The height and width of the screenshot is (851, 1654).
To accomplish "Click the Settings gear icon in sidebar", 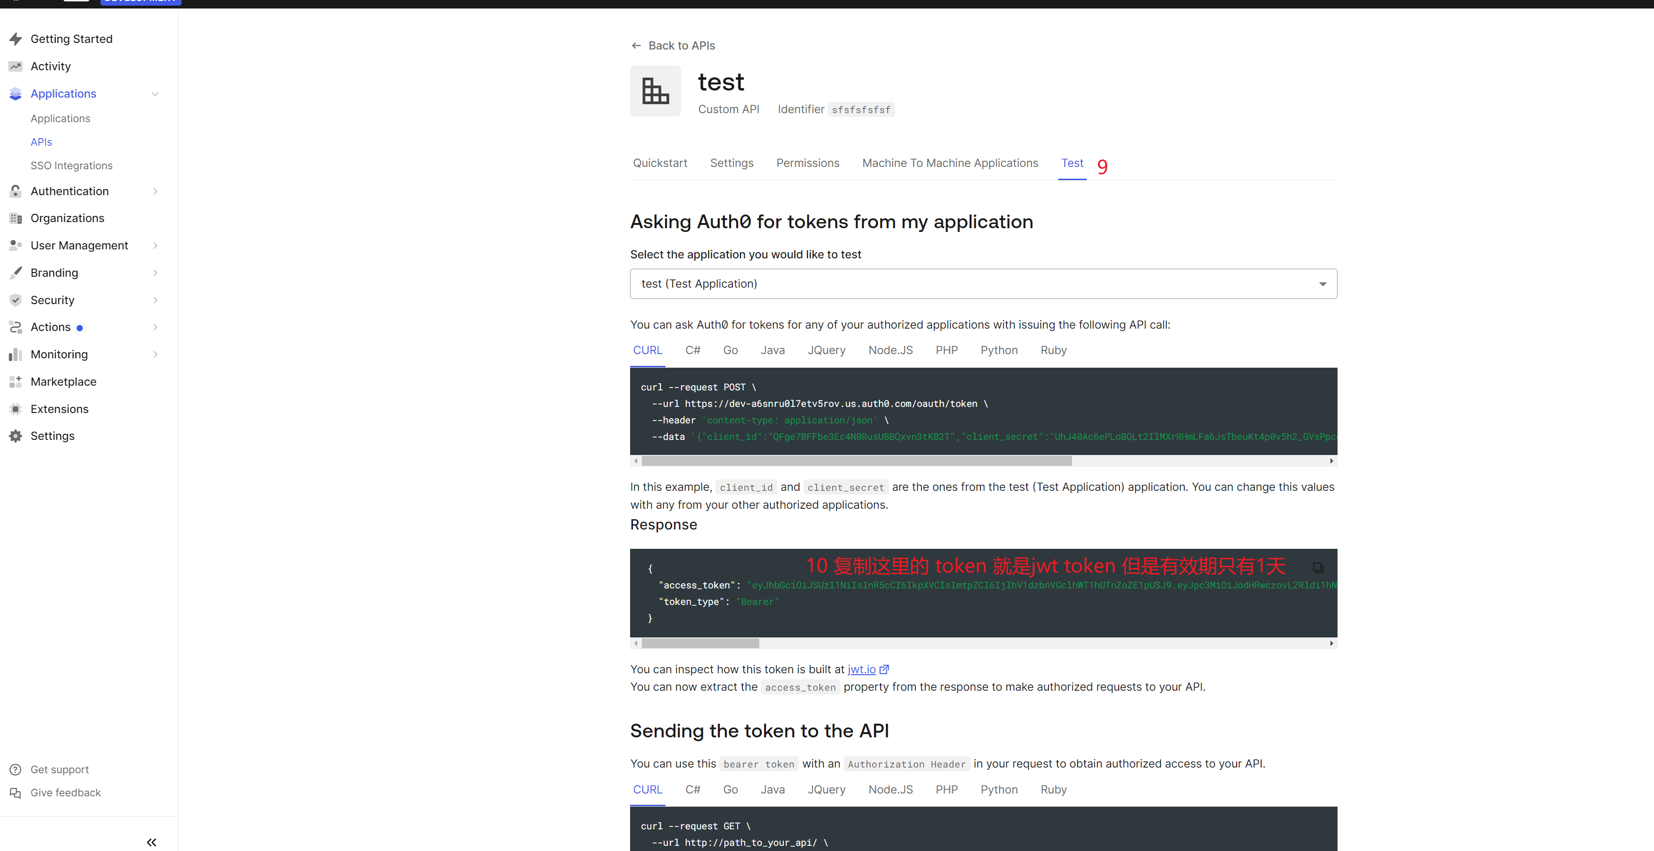I will click(x=16, y=437).
